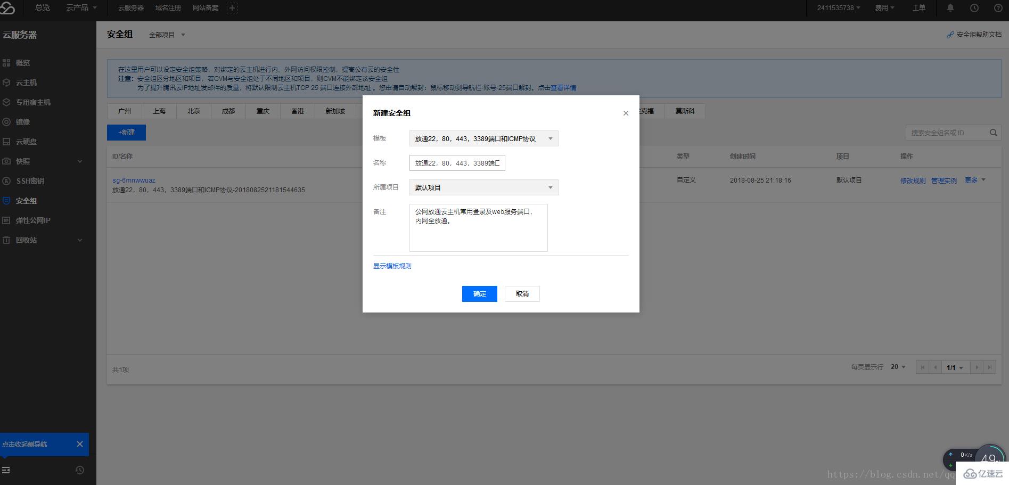Add shortcut with the plus box icon
The height and width of the screenshot is (485, 1009).
[x=232, y=7]
